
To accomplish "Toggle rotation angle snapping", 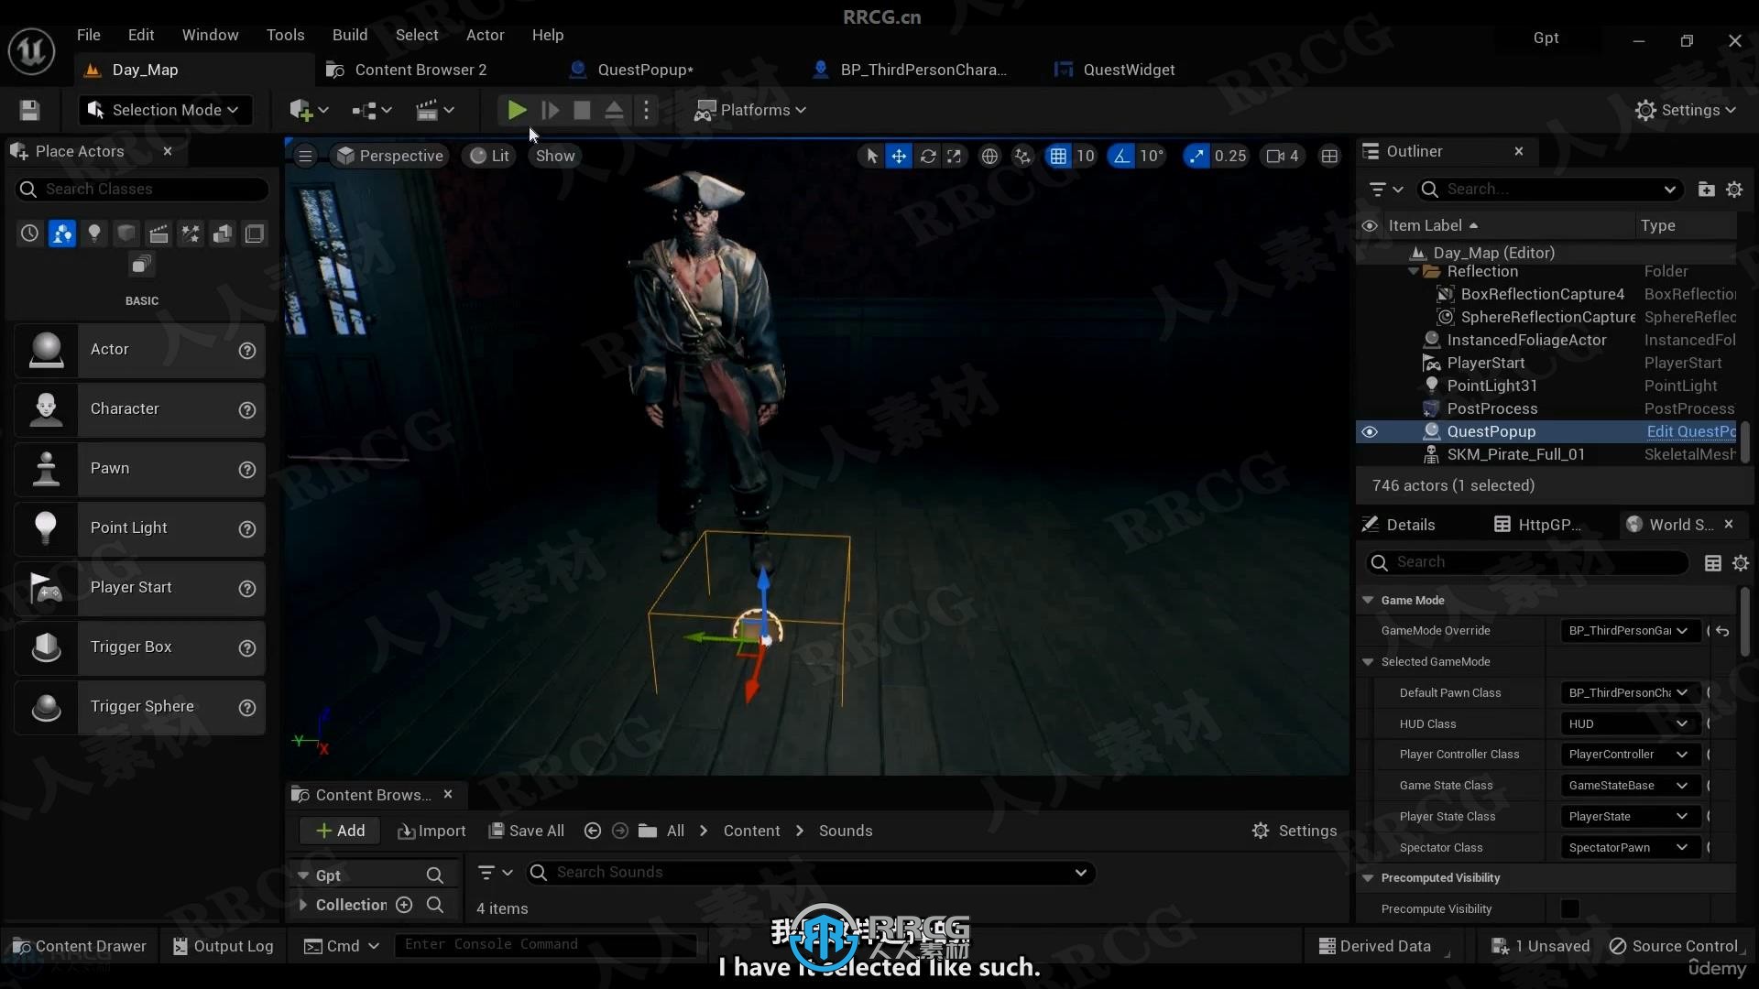I will point(1121,156).
